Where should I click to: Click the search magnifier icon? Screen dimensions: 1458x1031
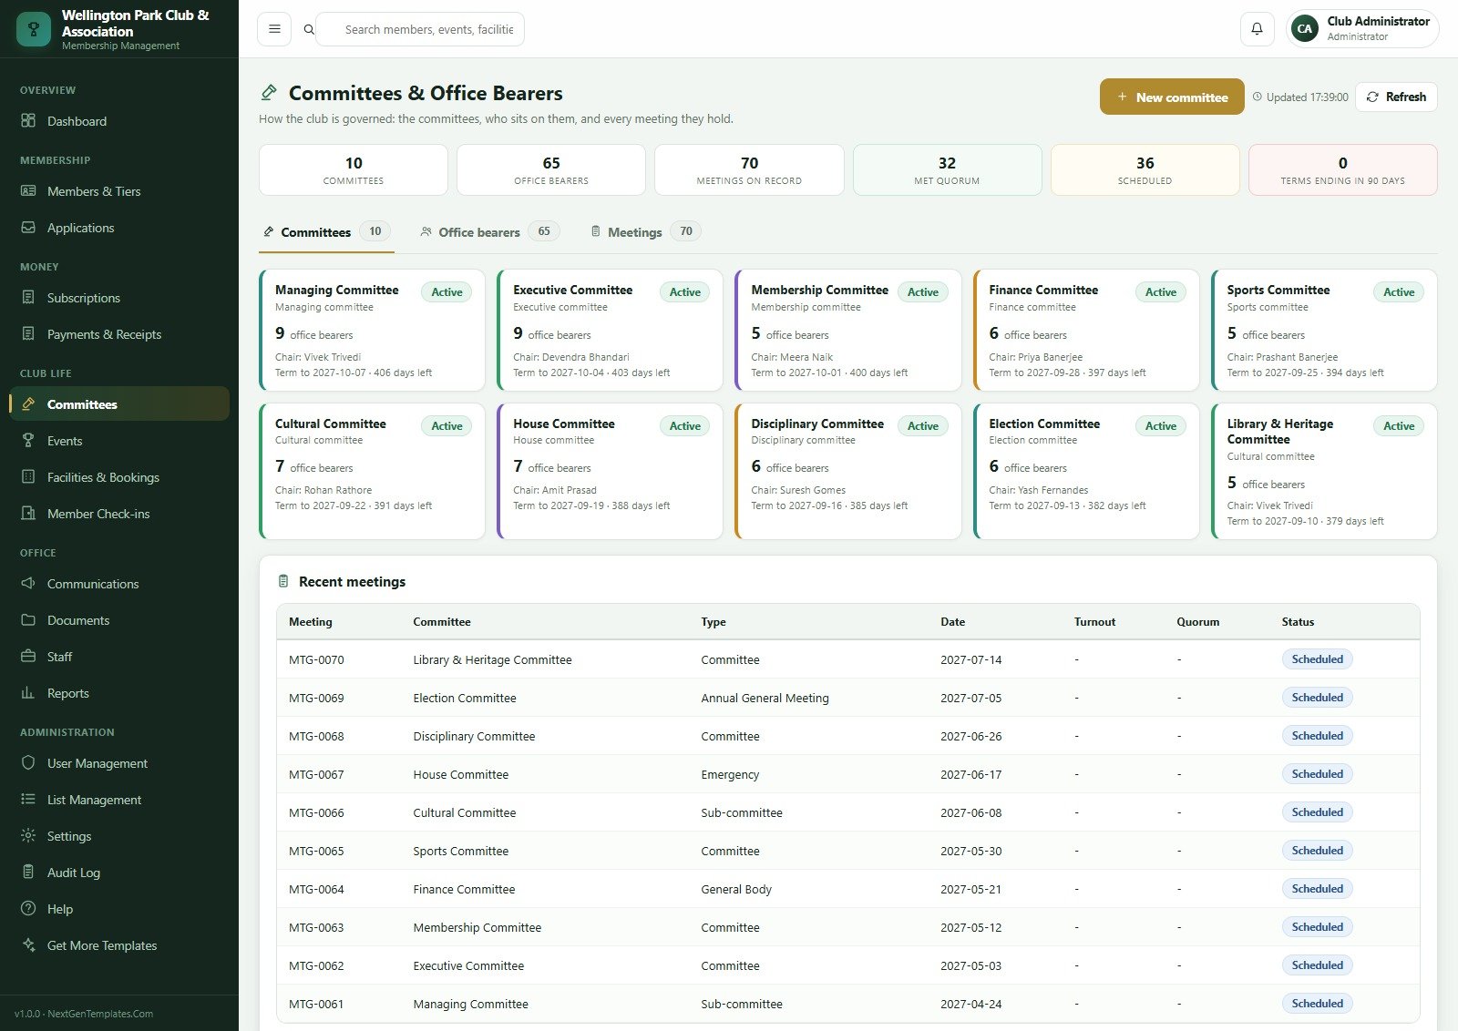click(x=309, y=29)
